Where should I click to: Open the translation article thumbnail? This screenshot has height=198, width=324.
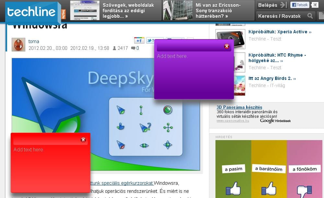click(x=85, y=10)
